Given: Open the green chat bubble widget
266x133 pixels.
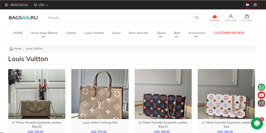Looking at the screenshot, I should pyautogui.click(x=257, y=123).
